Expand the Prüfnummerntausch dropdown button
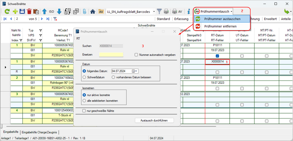Viewport: 293px width, 141px height. (x=231, y=11)
